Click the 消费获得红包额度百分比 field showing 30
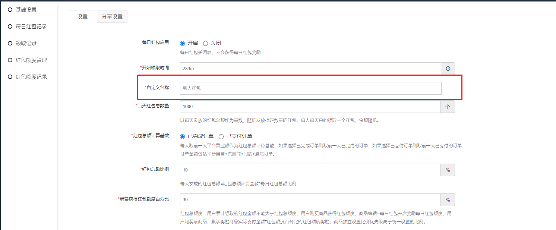 [x=310, y=200]
